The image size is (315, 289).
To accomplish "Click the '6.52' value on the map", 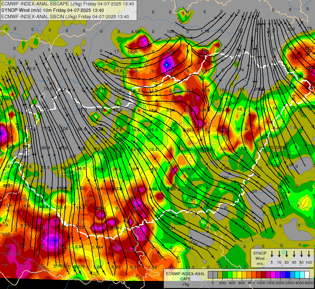I will [x=80, y=227].
